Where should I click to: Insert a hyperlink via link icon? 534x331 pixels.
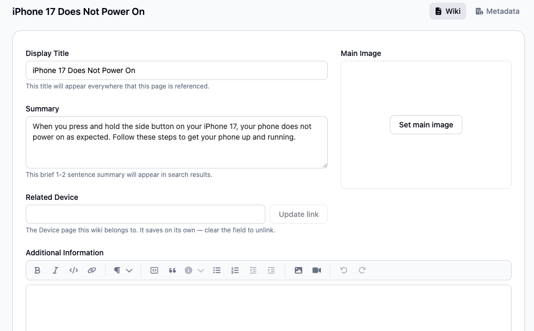[92, 270]
